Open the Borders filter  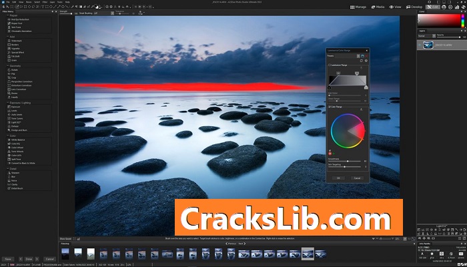(x=15, y=45)
